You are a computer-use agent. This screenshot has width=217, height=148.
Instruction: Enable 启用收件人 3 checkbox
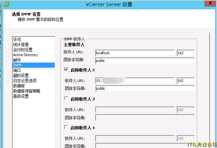66,98
